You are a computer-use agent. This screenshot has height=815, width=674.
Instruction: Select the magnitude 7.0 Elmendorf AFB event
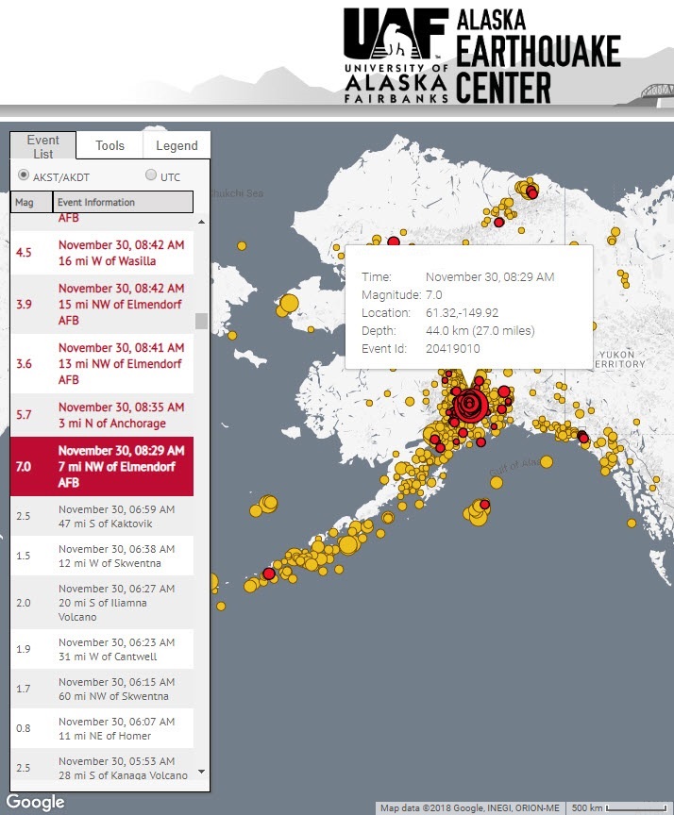click(x=102, y=466)
